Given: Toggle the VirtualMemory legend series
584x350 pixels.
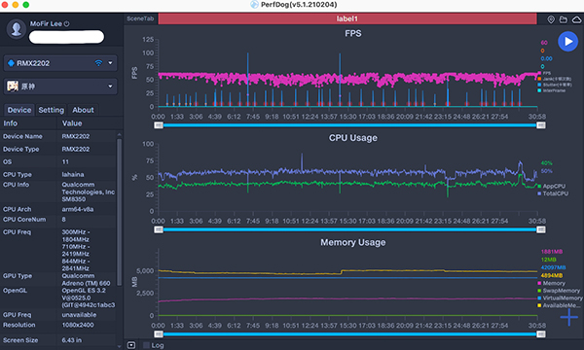Looking at the screenshot, I should click(560, 297).
